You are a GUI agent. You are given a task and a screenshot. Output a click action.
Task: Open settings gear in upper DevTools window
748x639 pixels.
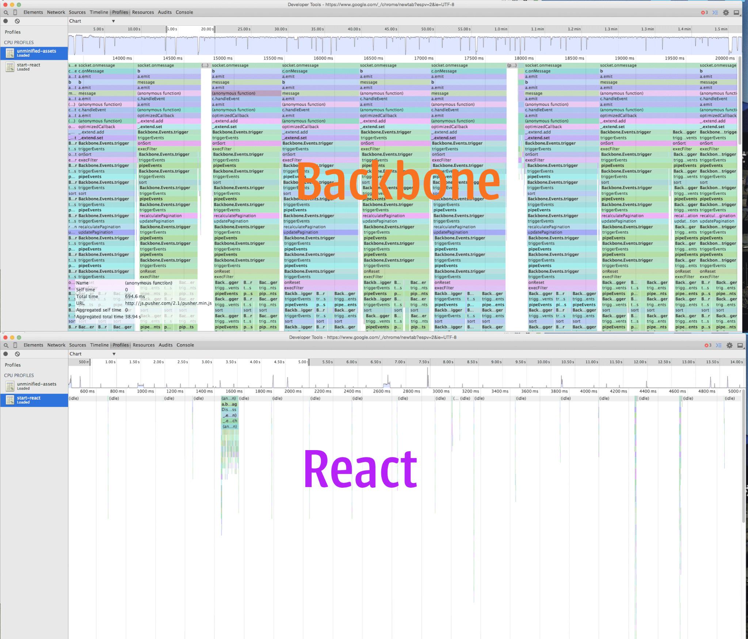click(726, 12)
